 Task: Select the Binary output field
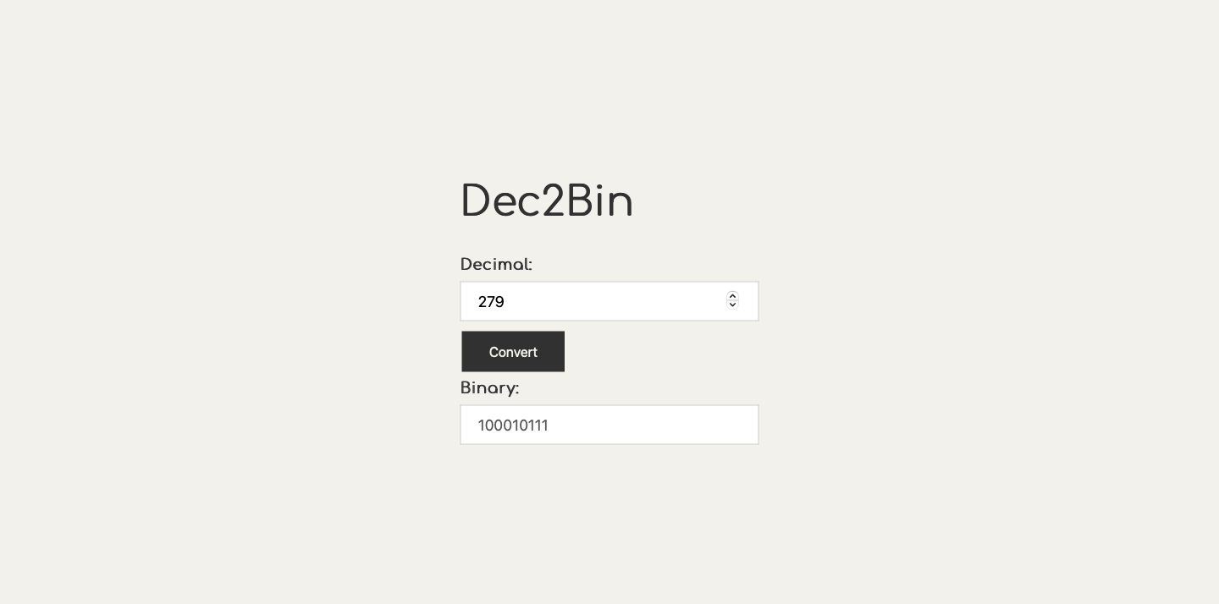point(609,425)
